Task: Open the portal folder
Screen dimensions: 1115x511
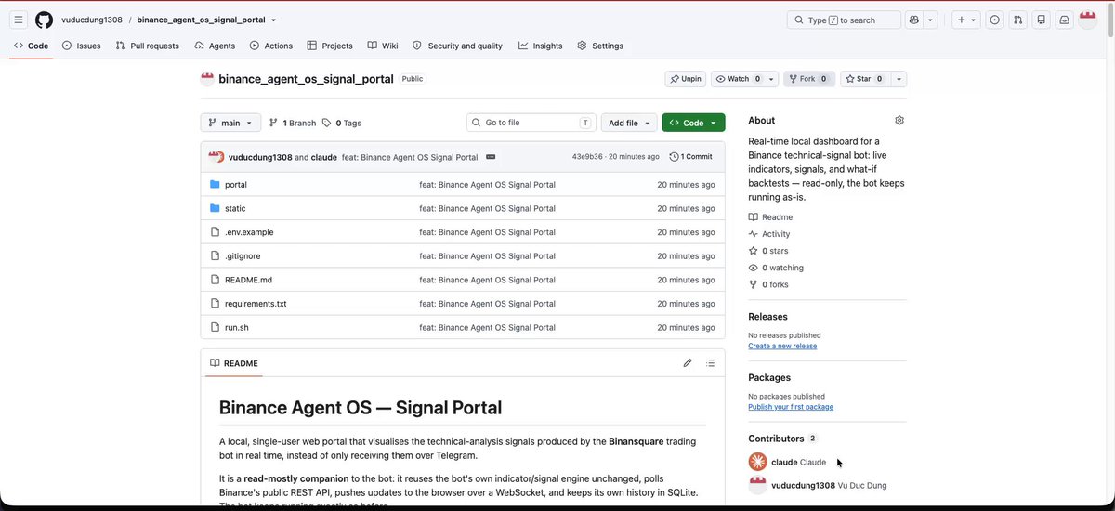Action: tap(236, 185)
